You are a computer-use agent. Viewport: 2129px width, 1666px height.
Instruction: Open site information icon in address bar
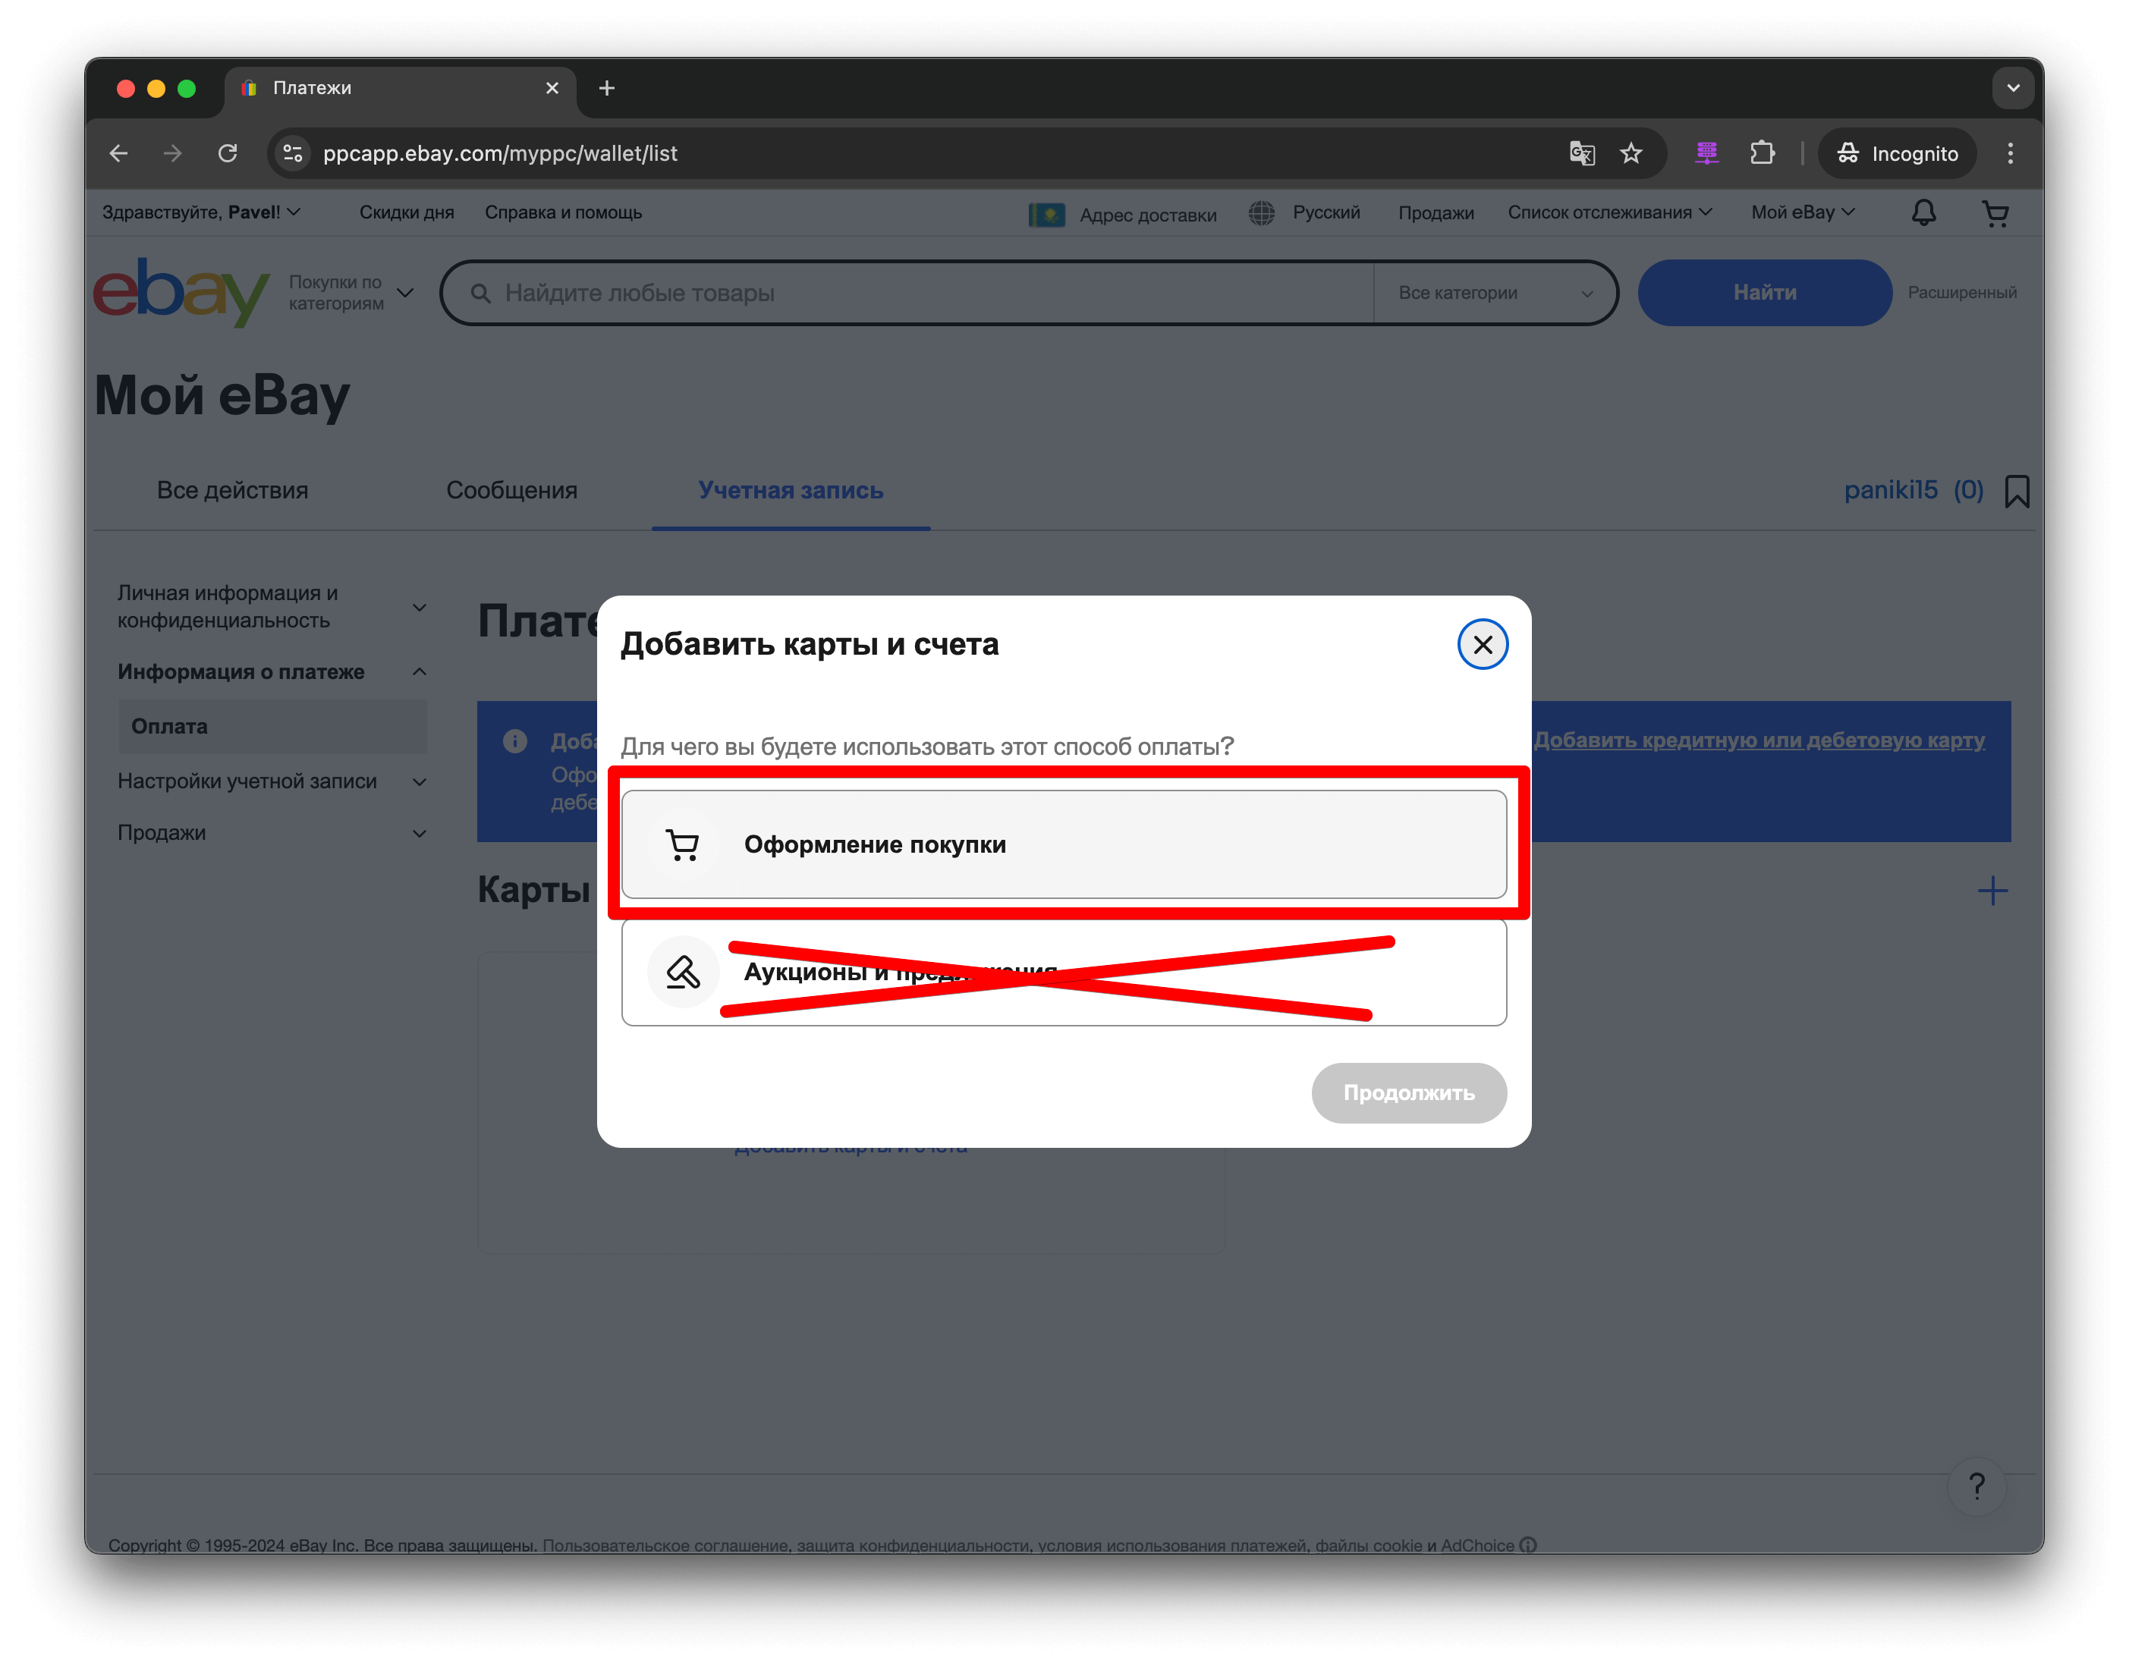click(x=293, y=153)
